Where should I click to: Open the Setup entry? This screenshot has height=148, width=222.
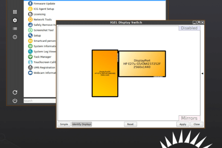point(37,36)
